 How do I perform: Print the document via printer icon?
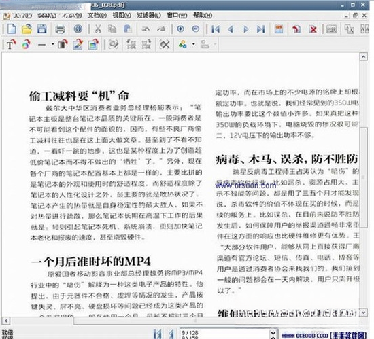tap(60, 29)
